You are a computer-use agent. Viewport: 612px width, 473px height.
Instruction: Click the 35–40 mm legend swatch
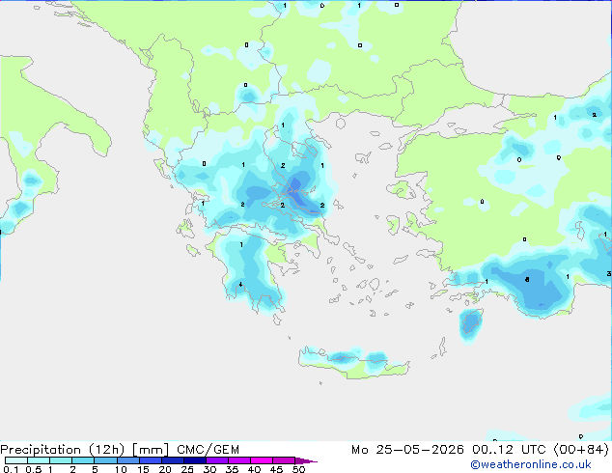click(x=239, y=460)
